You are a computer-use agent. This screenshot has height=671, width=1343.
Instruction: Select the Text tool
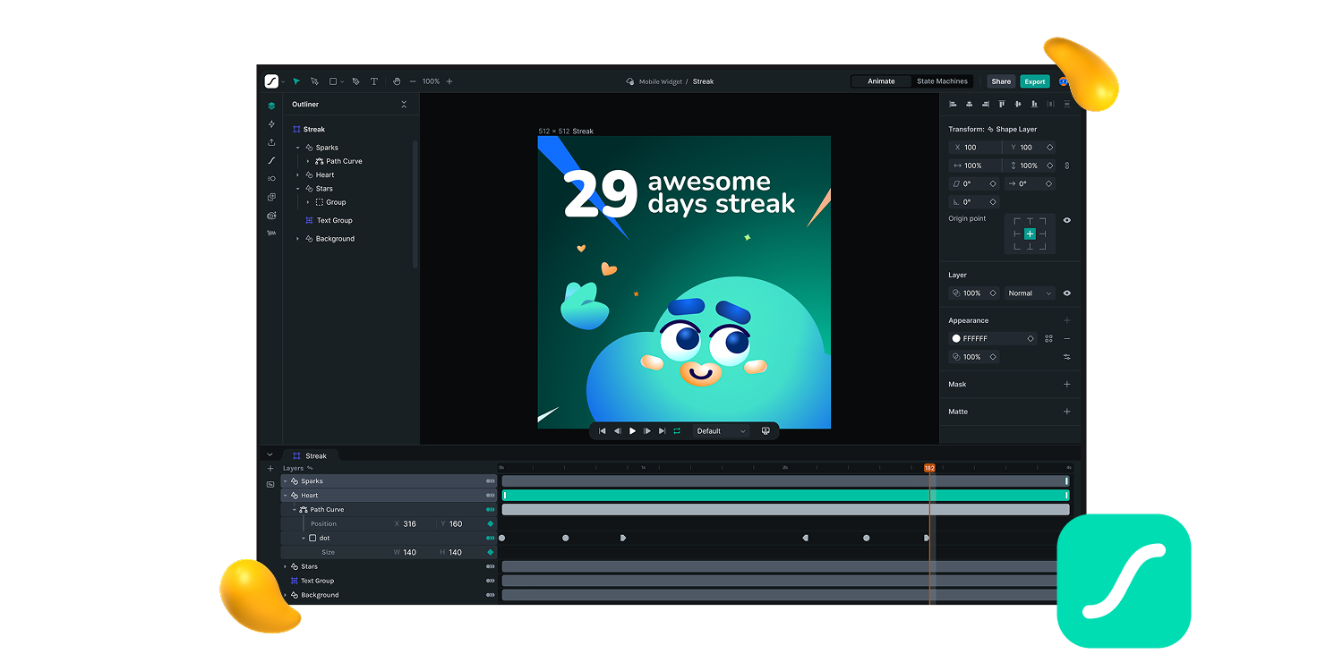374,81
